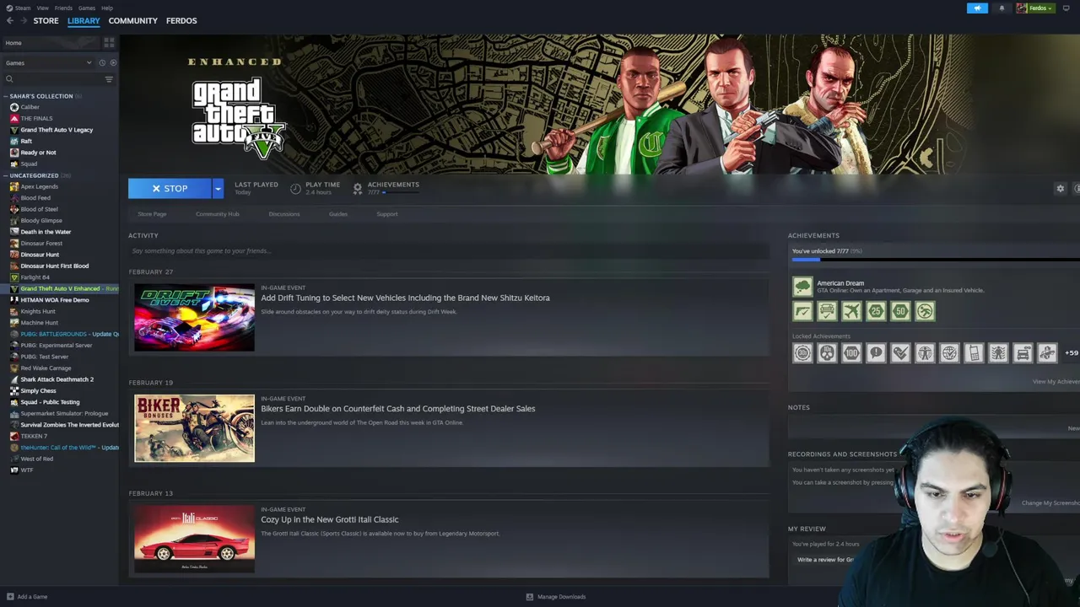Select Shark Attack Deathmatch 2

[57, 379]
